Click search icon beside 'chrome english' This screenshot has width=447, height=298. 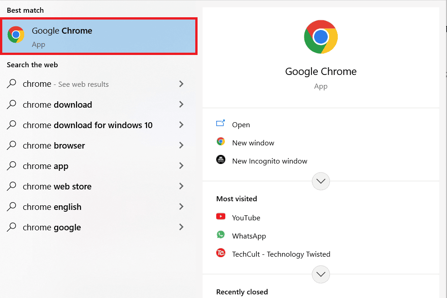coord(11,207)
